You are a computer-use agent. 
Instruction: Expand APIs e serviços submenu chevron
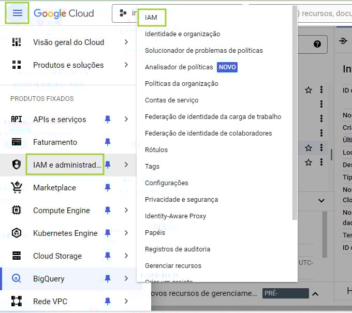tap(126, 119)
